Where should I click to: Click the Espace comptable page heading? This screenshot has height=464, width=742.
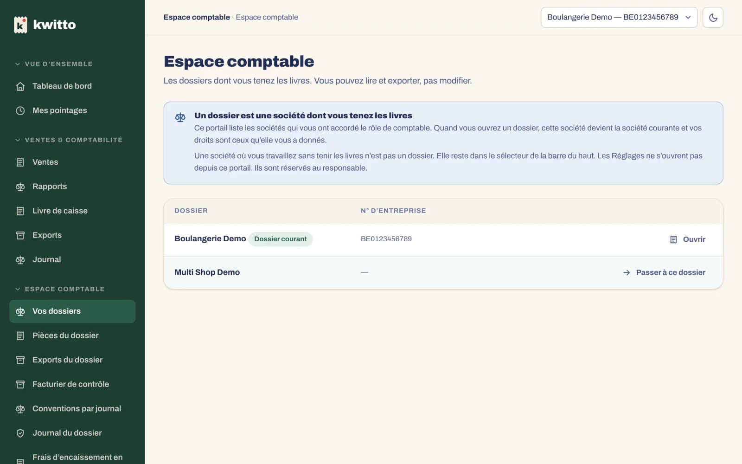(x=239, y=61)
